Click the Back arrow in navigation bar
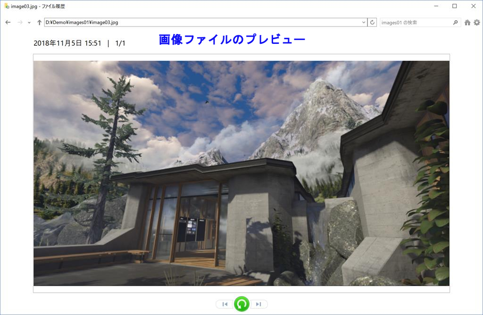 point(8,22)
